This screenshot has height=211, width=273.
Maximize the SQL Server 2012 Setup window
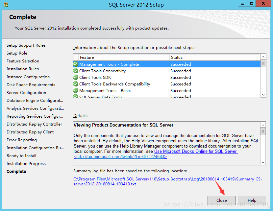pyautogui.click(x=252, y=4)
